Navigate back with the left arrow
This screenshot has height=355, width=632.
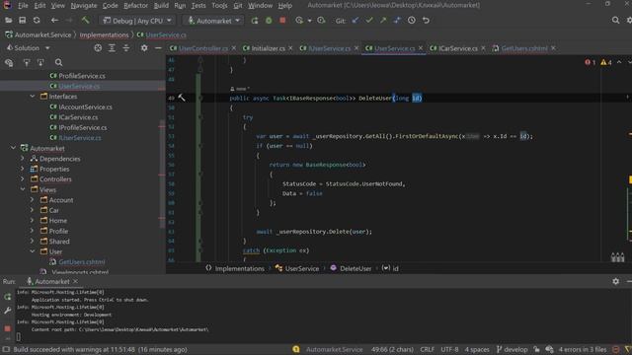(54, 20)
